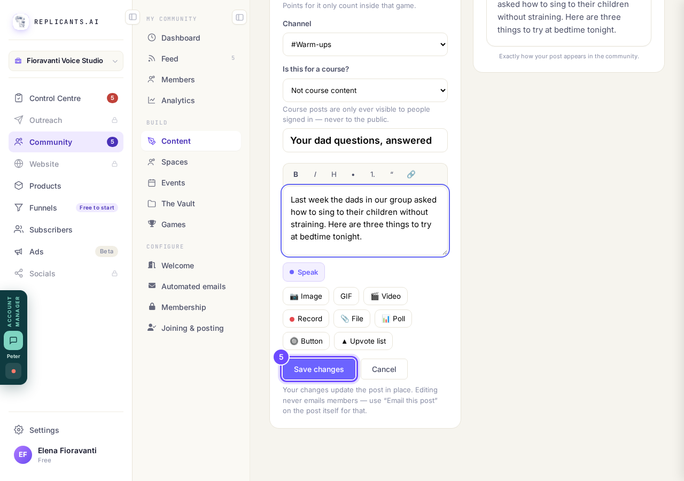The image size is (684, 481).
Task: Go to Products in sidebar
Action: (x=66, y=186)
